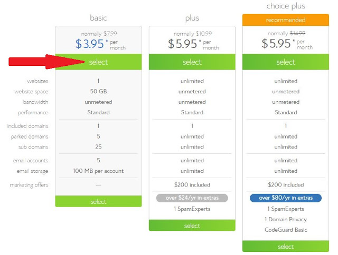Click the "website space" feature label

[x=32, y=92]
